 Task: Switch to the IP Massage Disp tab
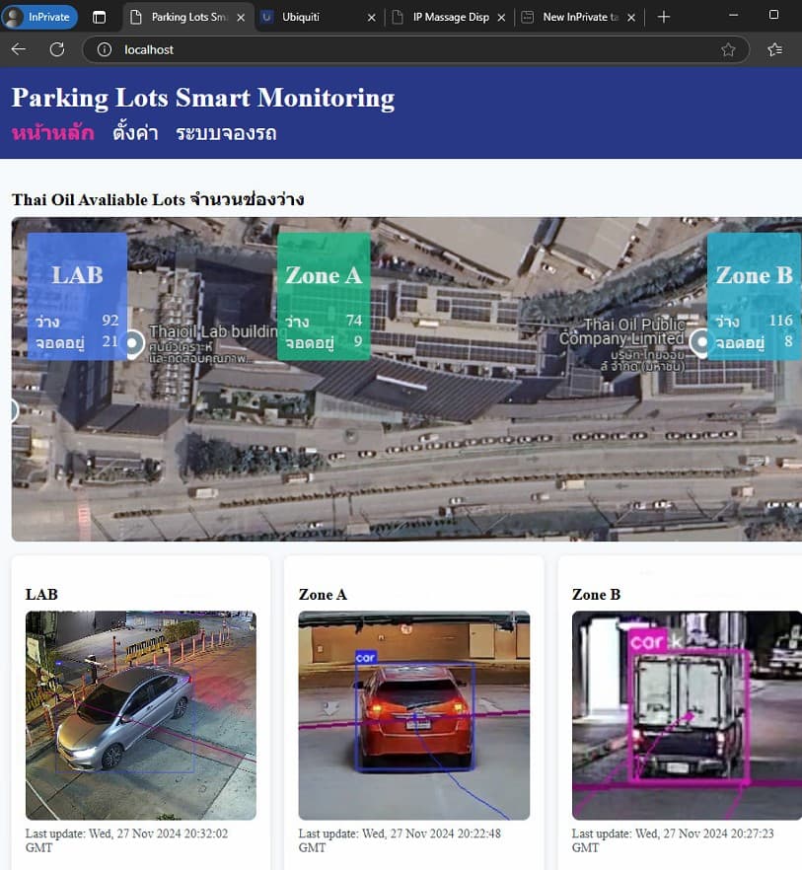[450, 17]
